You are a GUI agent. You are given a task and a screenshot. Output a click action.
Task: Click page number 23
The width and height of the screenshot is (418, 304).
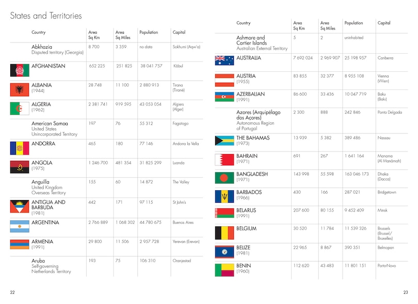(x=405, y=293)
